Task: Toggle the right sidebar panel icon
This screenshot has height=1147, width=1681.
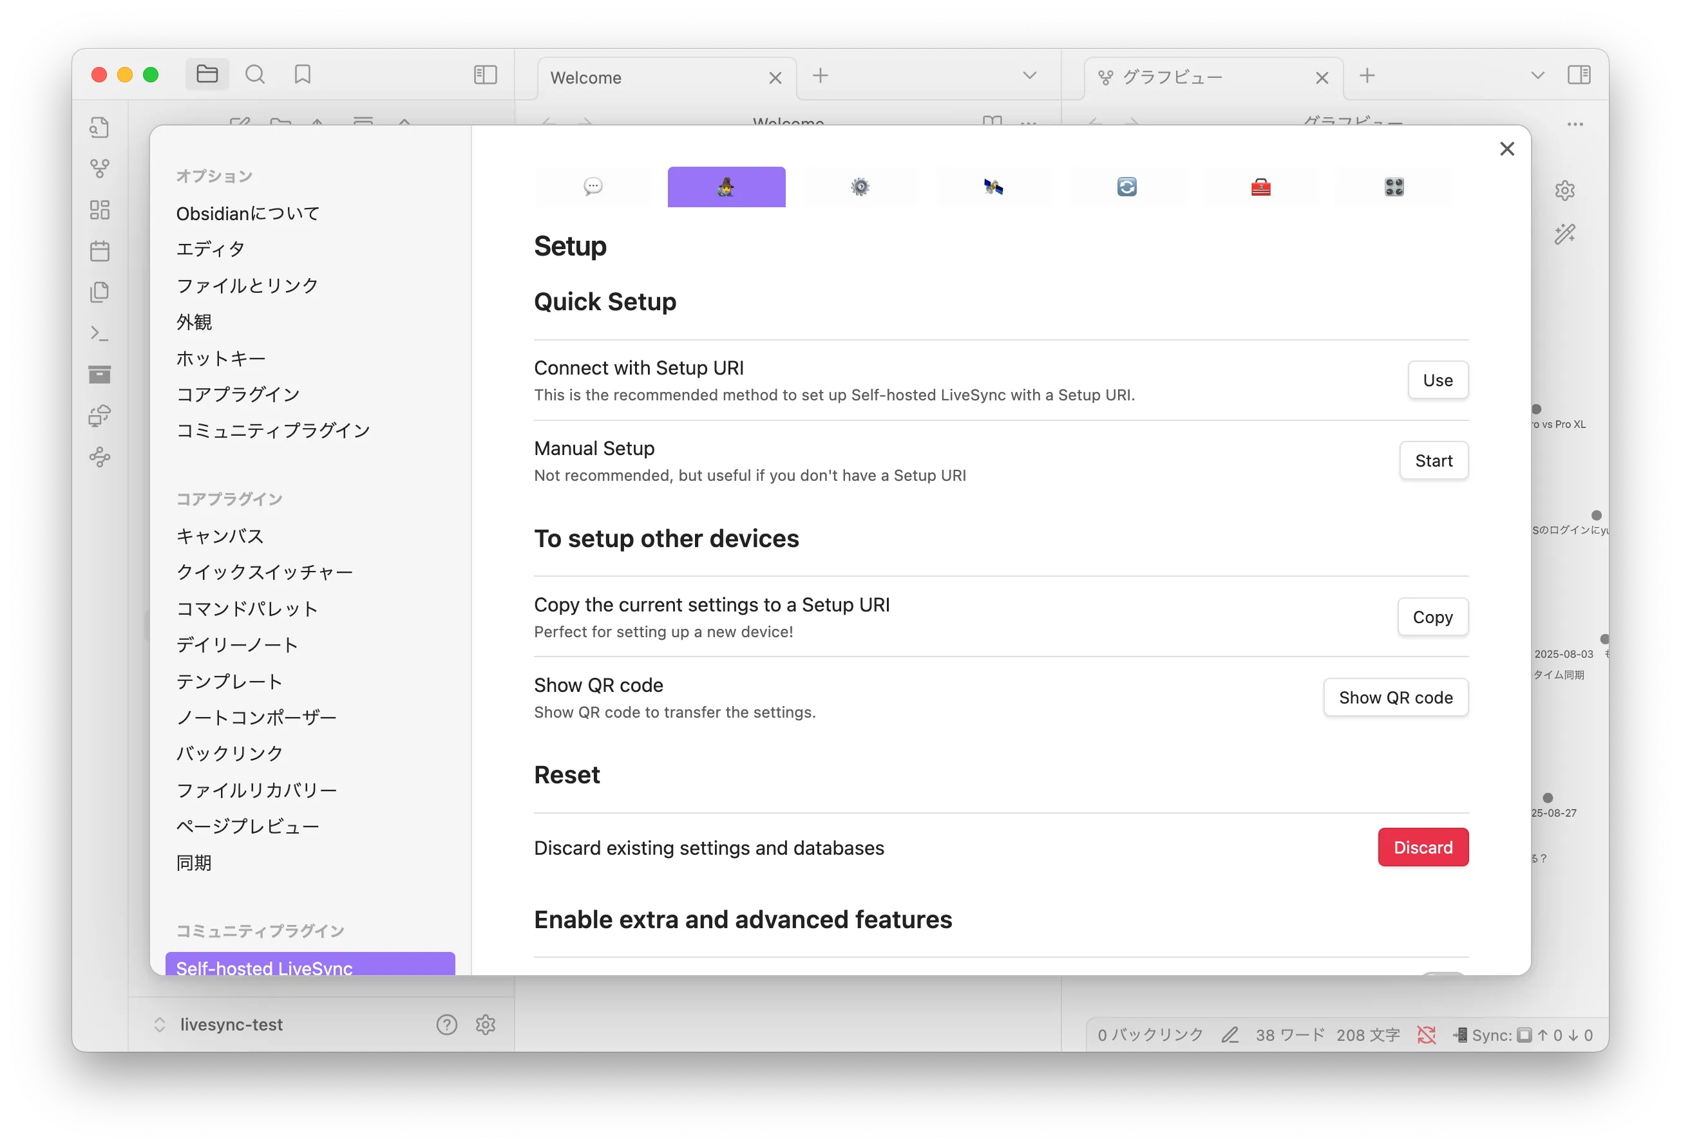Action: (1579, 75)
